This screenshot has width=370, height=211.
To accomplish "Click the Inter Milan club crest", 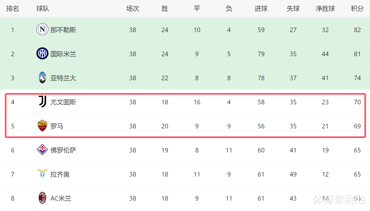I will tap(42, 53).
